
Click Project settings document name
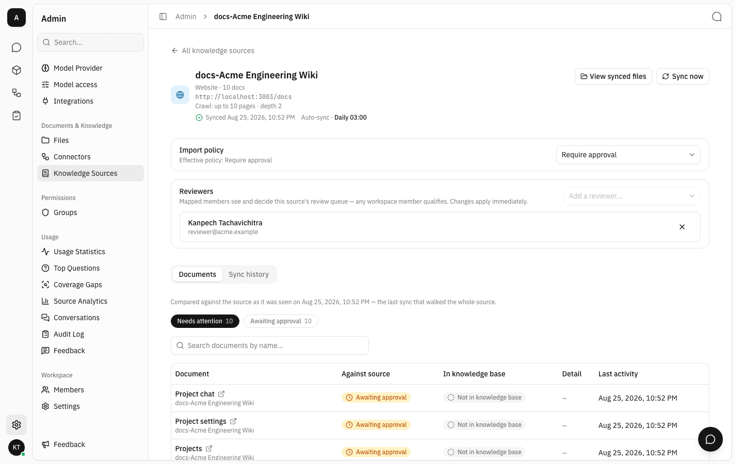point(201,421)
